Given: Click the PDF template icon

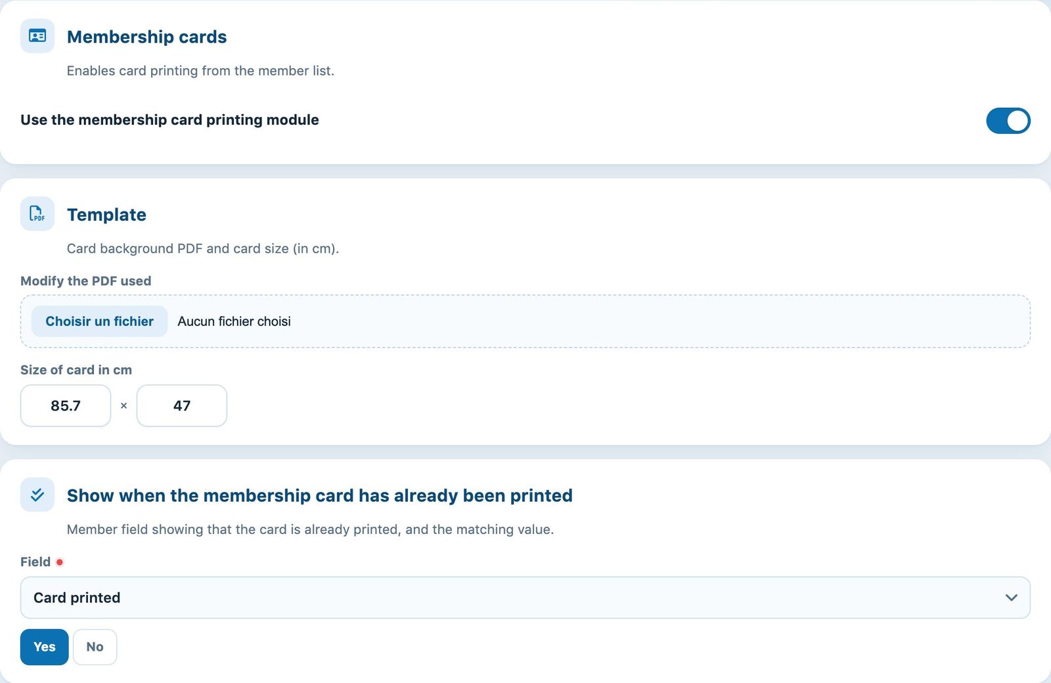Looking at the screenshot, I should coord(37,214).
